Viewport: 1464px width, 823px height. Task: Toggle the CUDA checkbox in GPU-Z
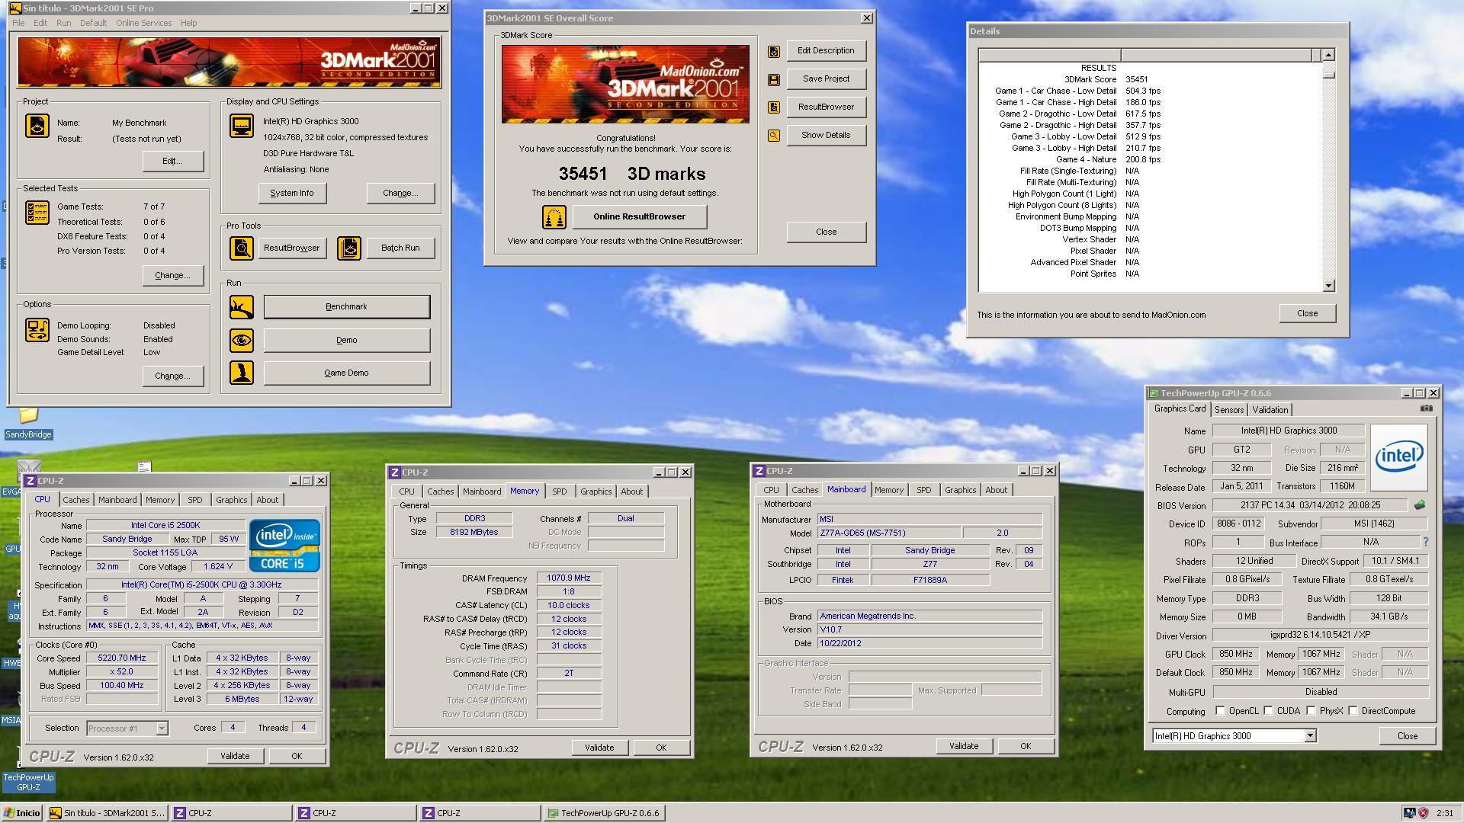click(1268, 711)
